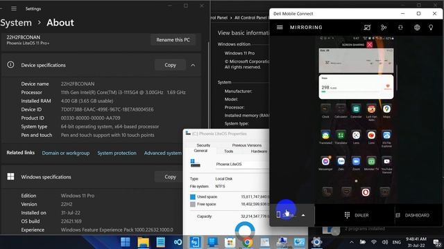Switch to the DIALER tab
The height and width of the screenshot is (249, 444).
(356, 215)
